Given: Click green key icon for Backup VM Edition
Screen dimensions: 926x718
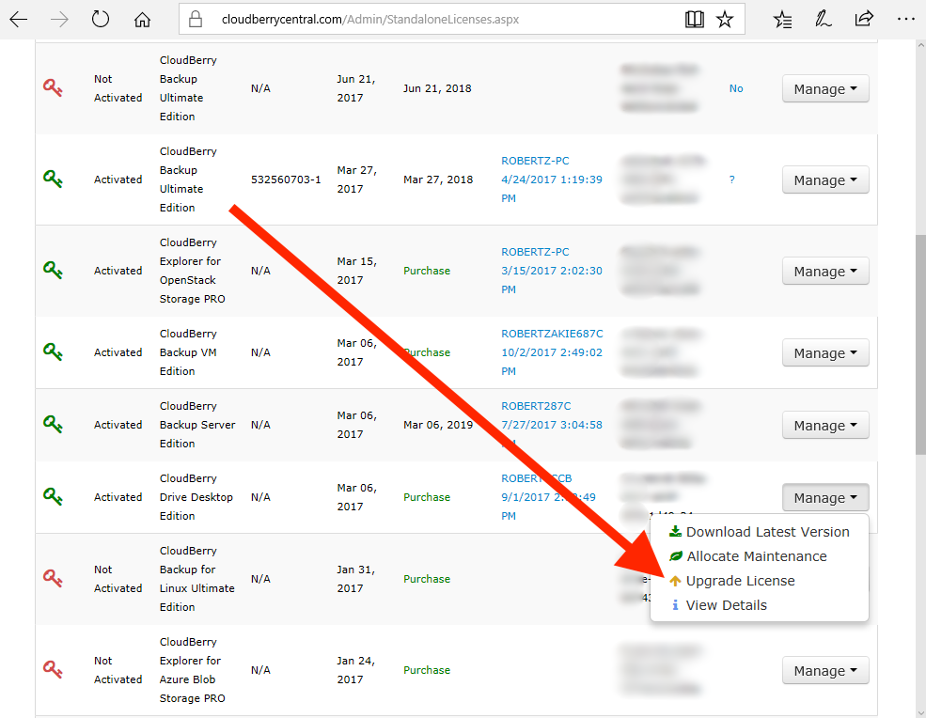Looking at the screenshot, I should 54,351.
